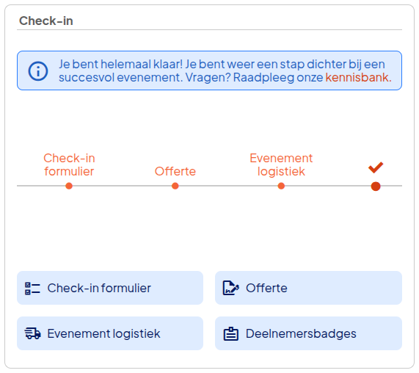Click the signed document icon beside Offerte
419x373 pixels.
(231, 288)
